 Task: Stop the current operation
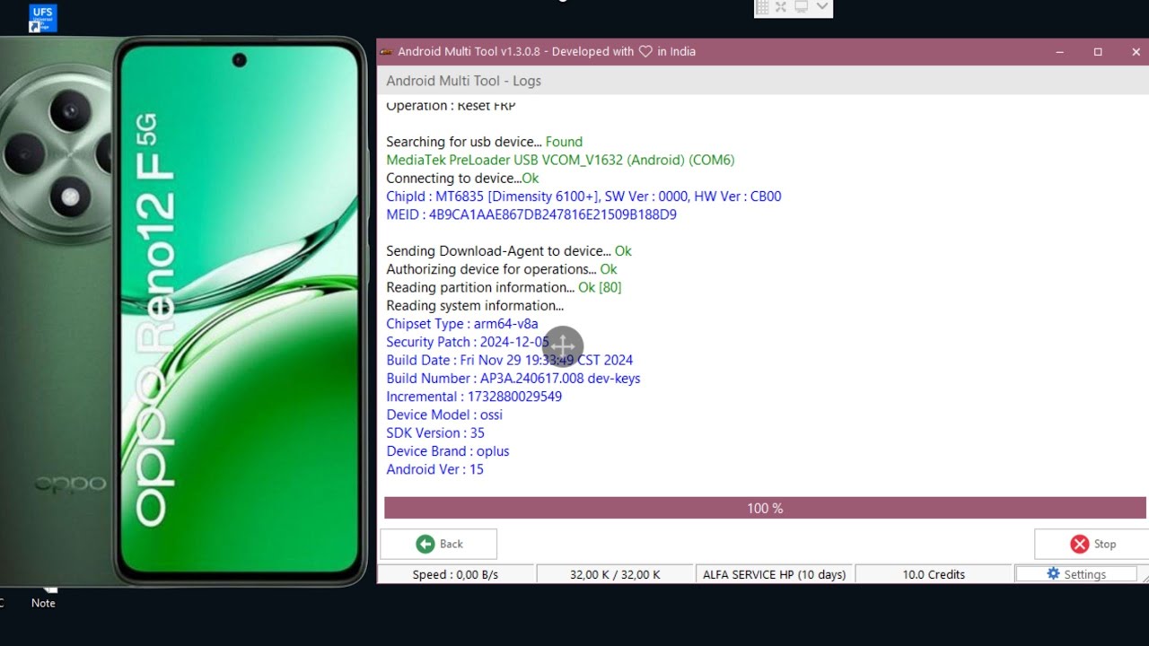tap(1092, 544)
